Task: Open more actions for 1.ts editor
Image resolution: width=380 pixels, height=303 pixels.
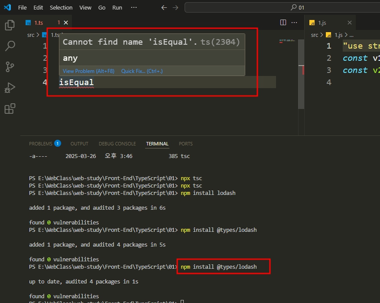Action: click(x=294, y=22)
